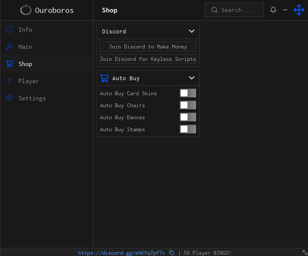This screenshot has width=308, height=256.
Task: Click the Discord section header label
Action: (x=114, y=31)
